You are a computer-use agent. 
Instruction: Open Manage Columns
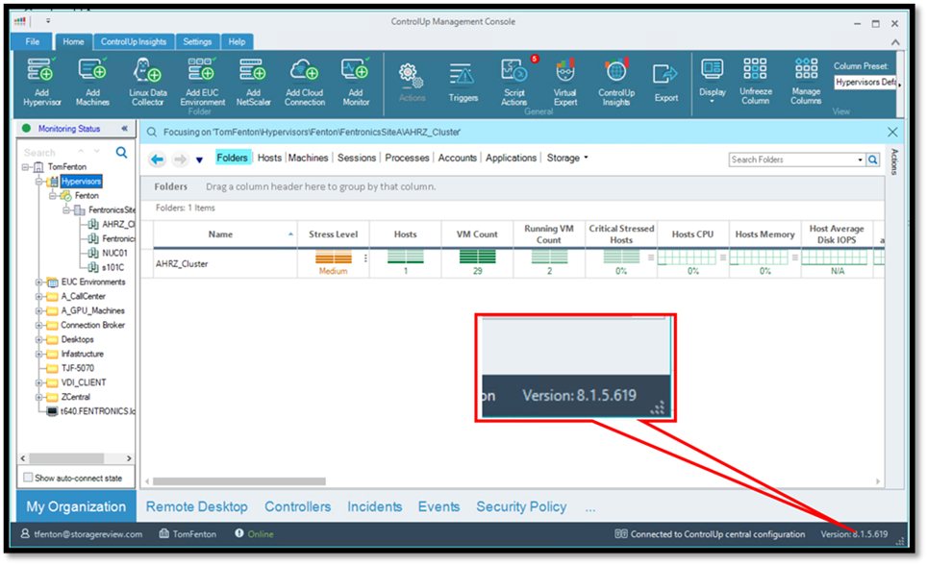pyautogui.click(x=806, y=81)
